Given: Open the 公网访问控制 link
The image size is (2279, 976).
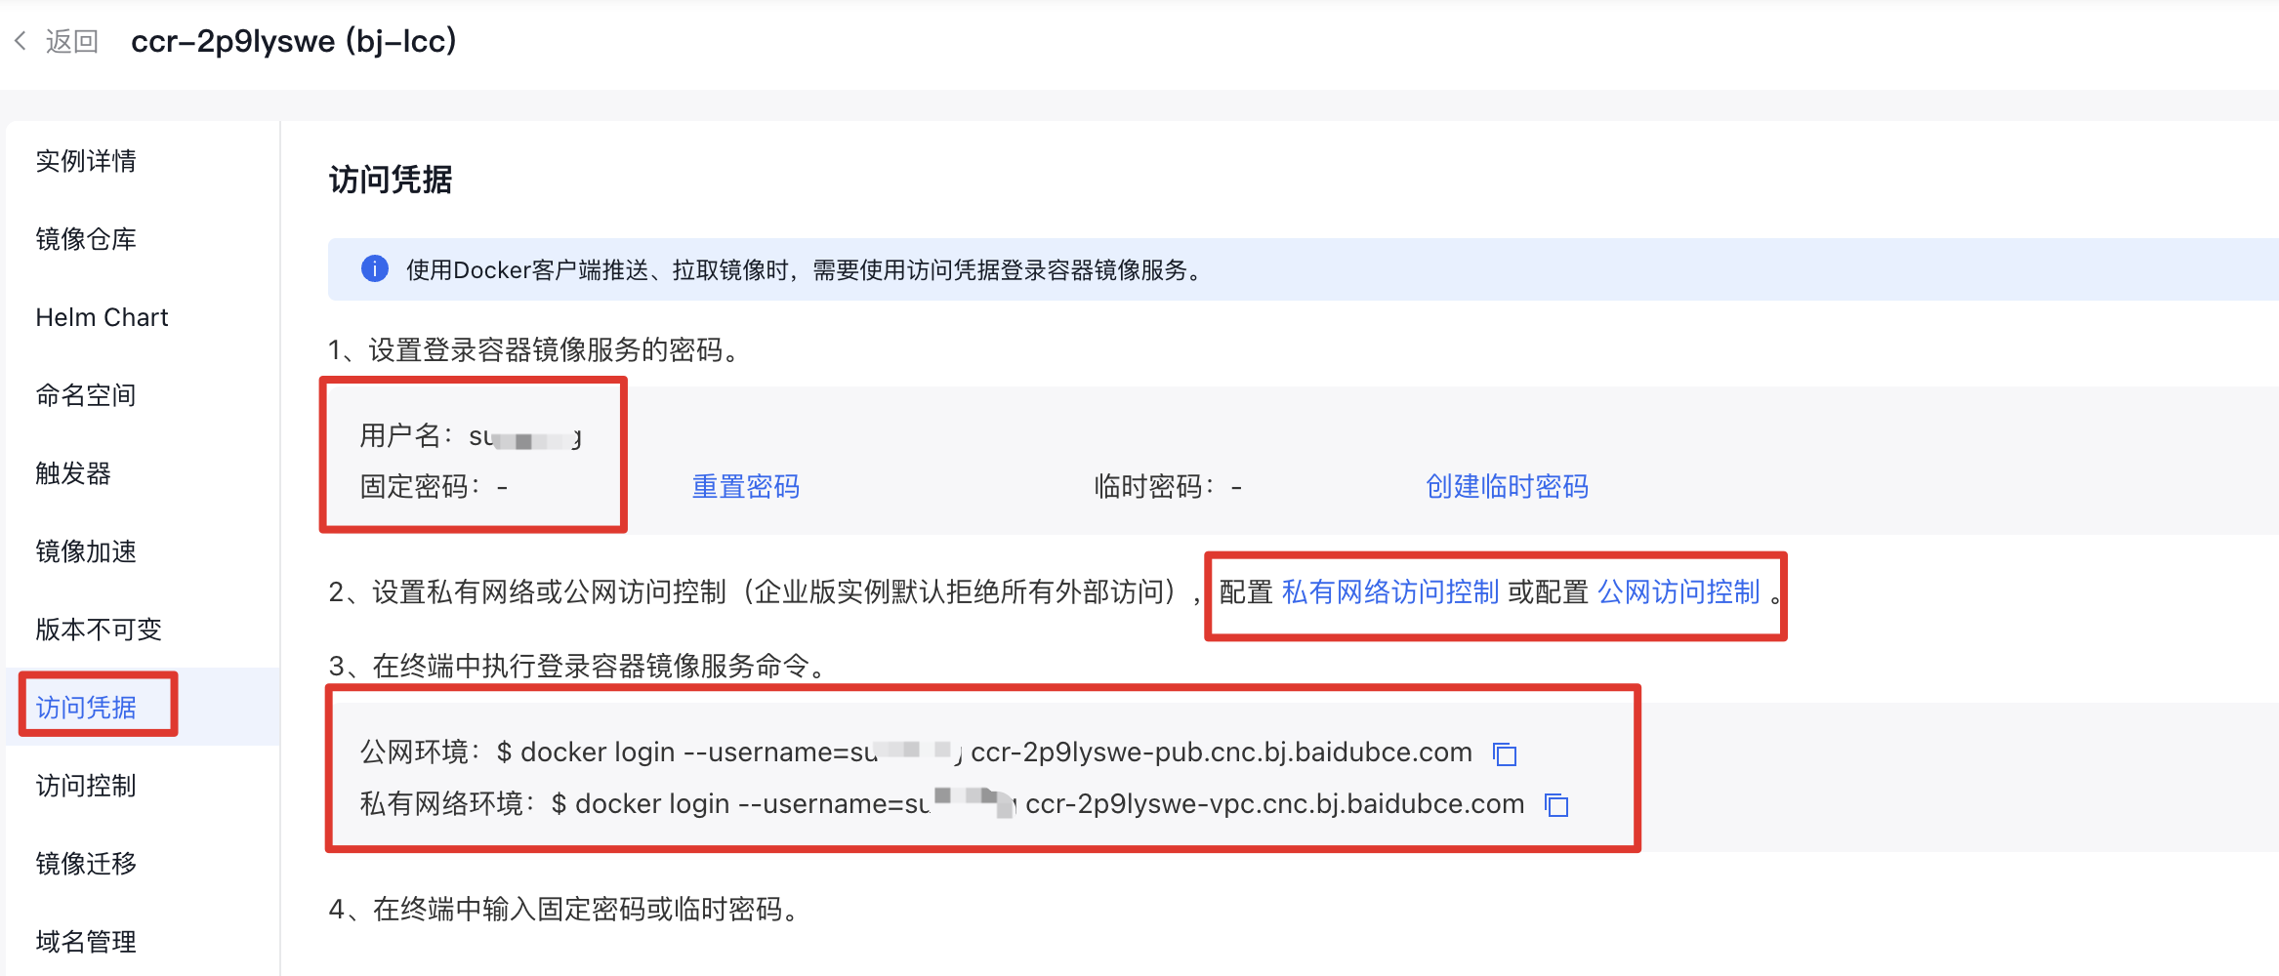Looking at the screenshot, I should (x=1678, y=592).
